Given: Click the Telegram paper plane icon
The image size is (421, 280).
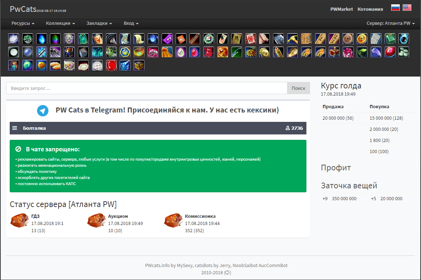Looking at the screenshot, I should click(x=43, y=110).
